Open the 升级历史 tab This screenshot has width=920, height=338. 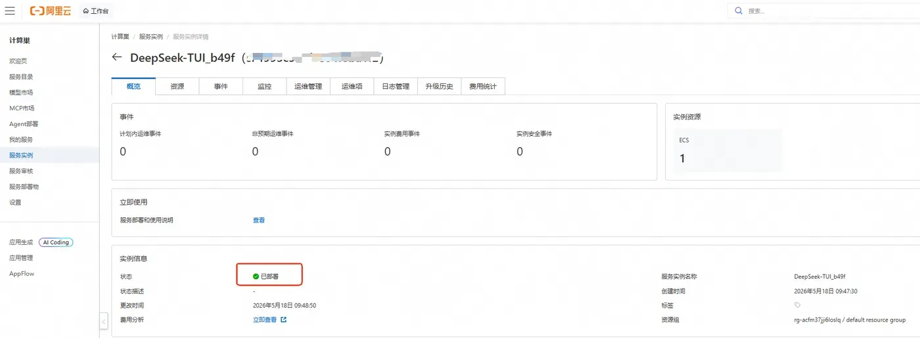click(439, 86)
